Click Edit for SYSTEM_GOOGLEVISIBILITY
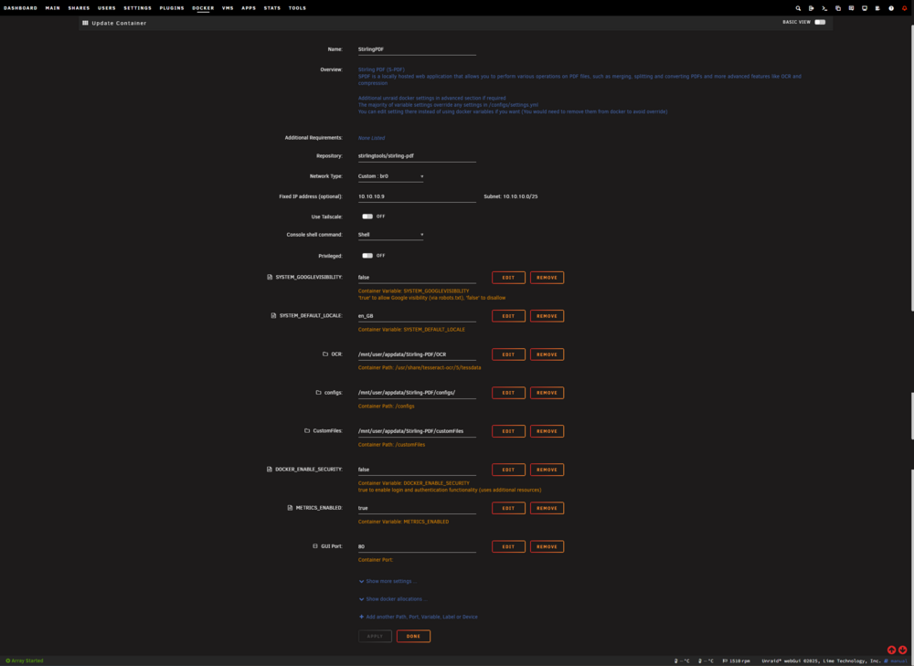 coord(508,278)
